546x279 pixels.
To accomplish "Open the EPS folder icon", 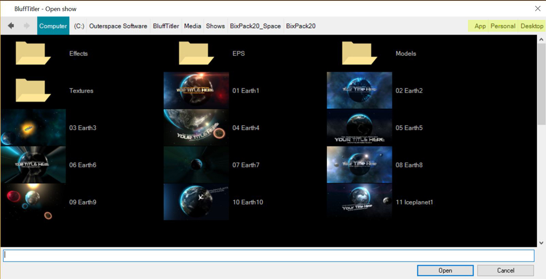I will pos(196,53).
